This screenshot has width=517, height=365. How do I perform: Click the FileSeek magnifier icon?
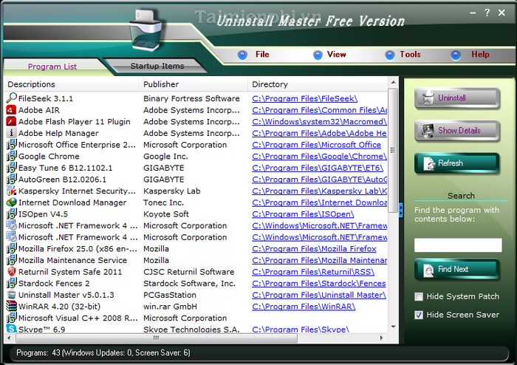[x=12, y=98]
